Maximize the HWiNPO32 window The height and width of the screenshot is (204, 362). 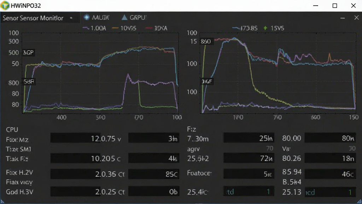(335, 6)
